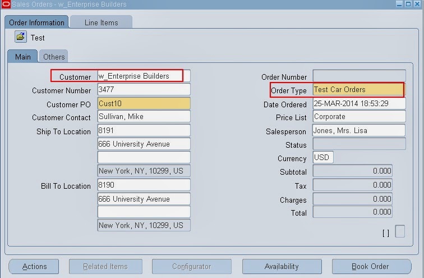
Task: Click the descriptive flexfield box beside [ ]
Action: (400, 231)
